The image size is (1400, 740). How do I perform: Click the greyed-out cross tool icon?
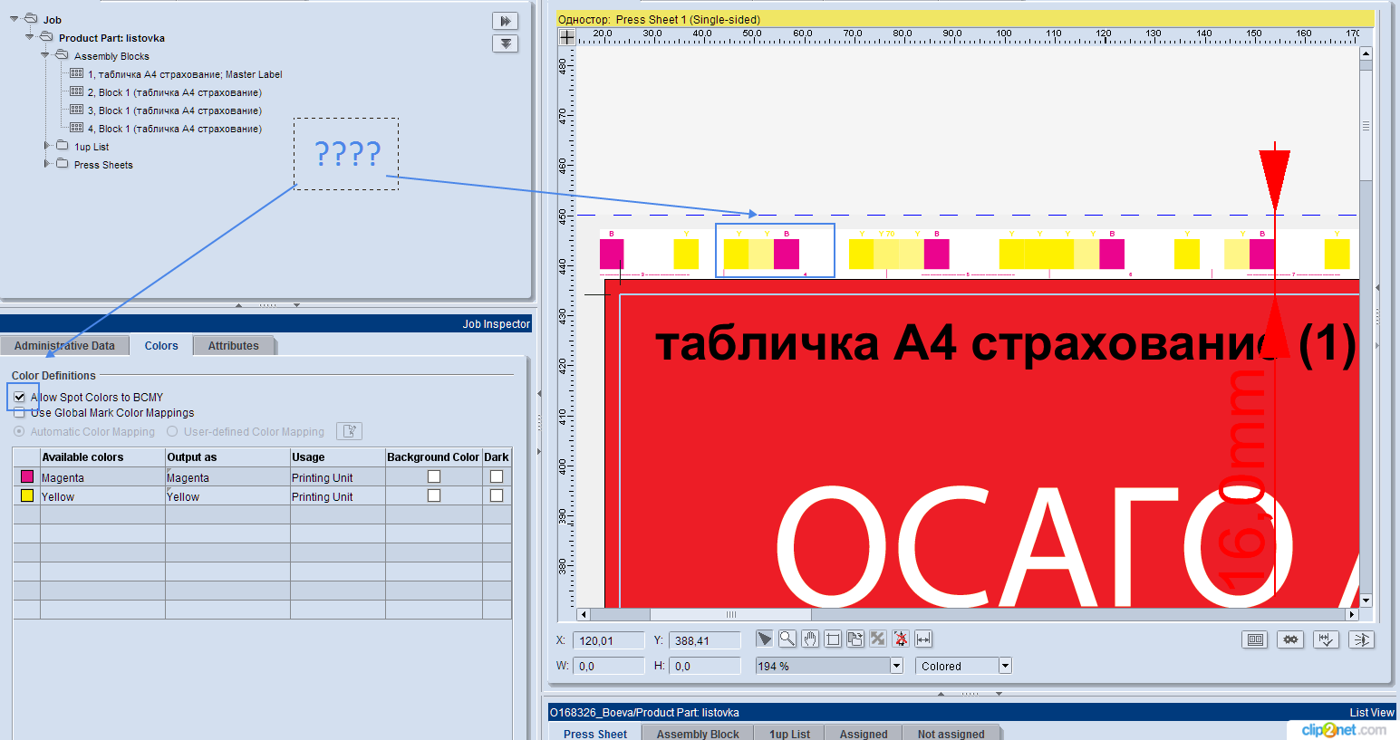(x=878, y=639)
